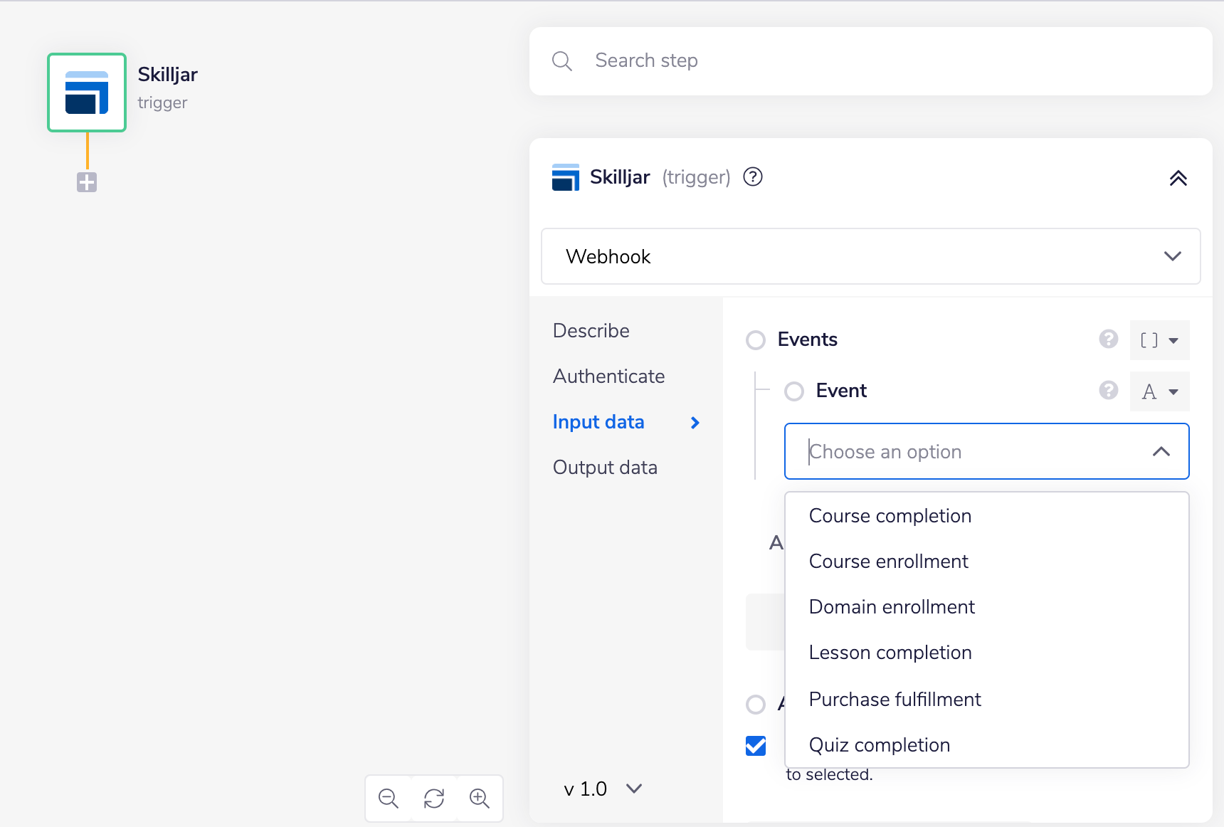Select Course completion option

pos(987,516)
